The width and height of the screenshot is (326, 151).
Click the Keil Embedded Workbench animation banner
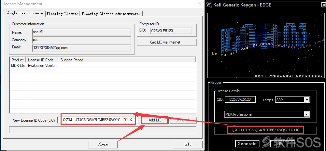(x=266, y=46)
